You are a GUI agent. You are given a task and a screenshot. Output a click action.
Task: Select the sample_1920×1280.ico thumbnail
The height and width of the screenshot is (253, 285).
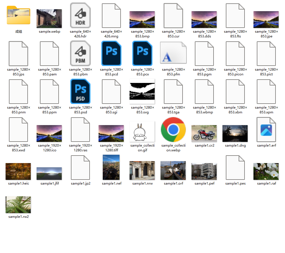tap(49, 133)
